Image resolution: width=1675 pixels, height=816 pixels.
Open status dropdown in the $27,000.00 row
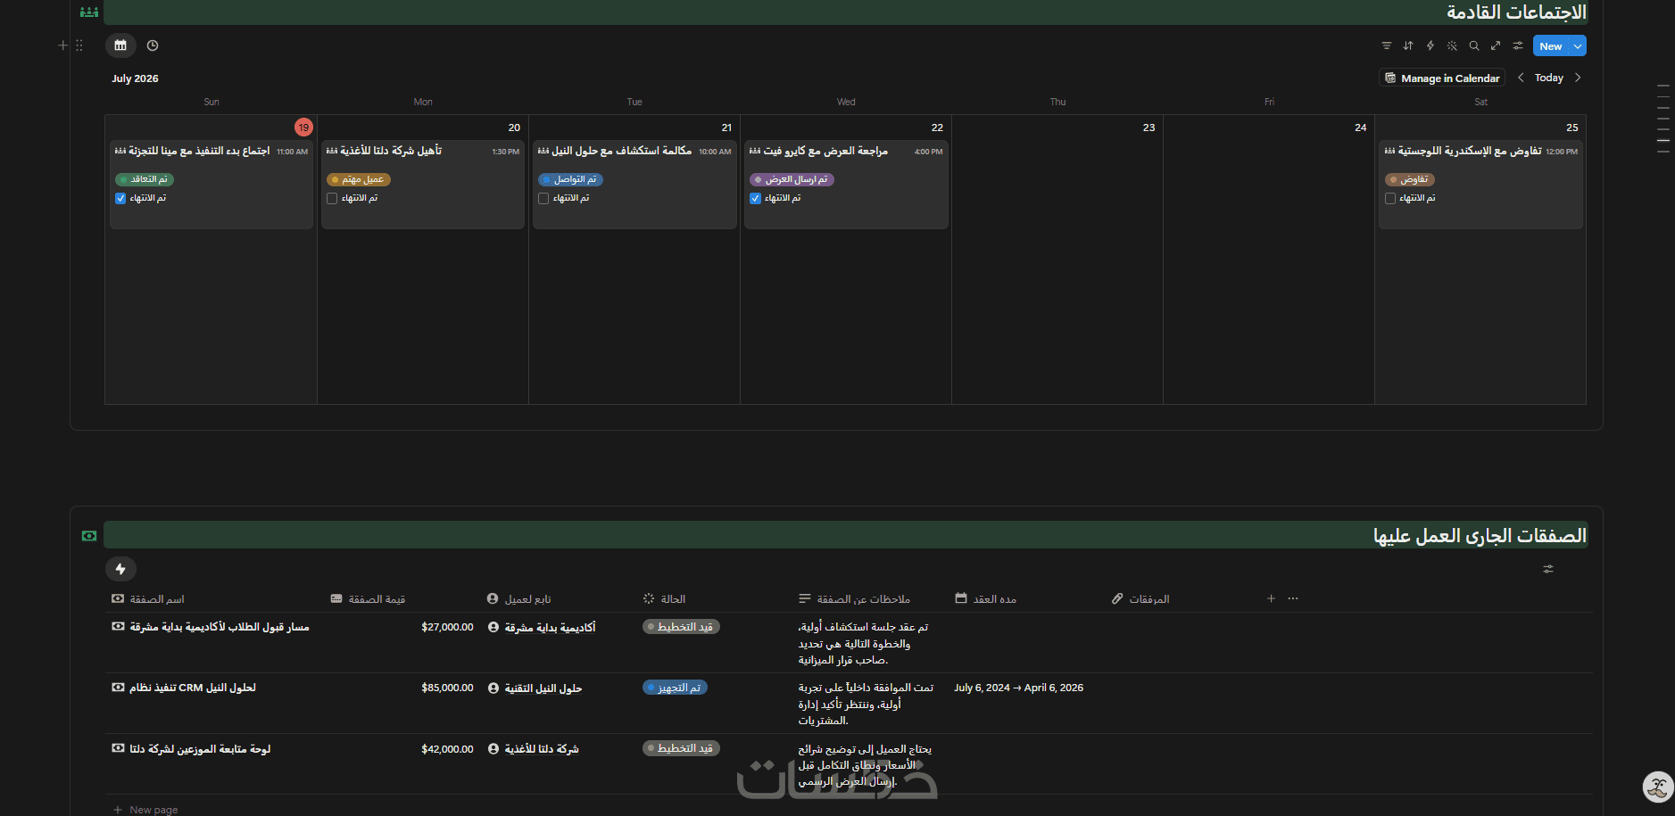pos(681,627)
